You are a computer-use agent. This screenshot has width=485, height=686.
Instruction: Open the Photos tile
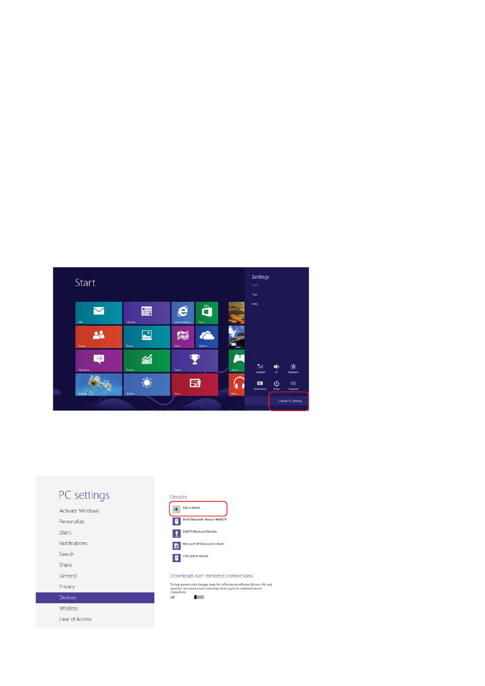(146, 337)
